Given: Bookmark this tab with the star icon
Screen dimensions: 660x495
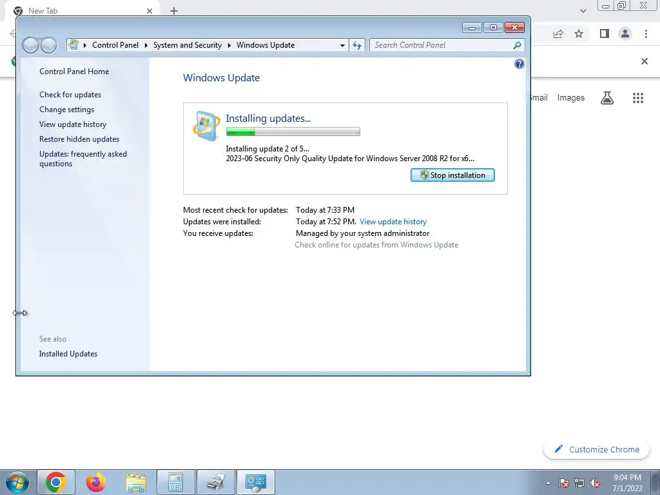Looking at the screenshot, I should (x=579, y=34).
